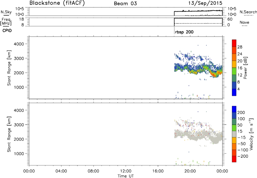Click the N.Search legend label
Viewport: 257px width, 178px height.
248,12
